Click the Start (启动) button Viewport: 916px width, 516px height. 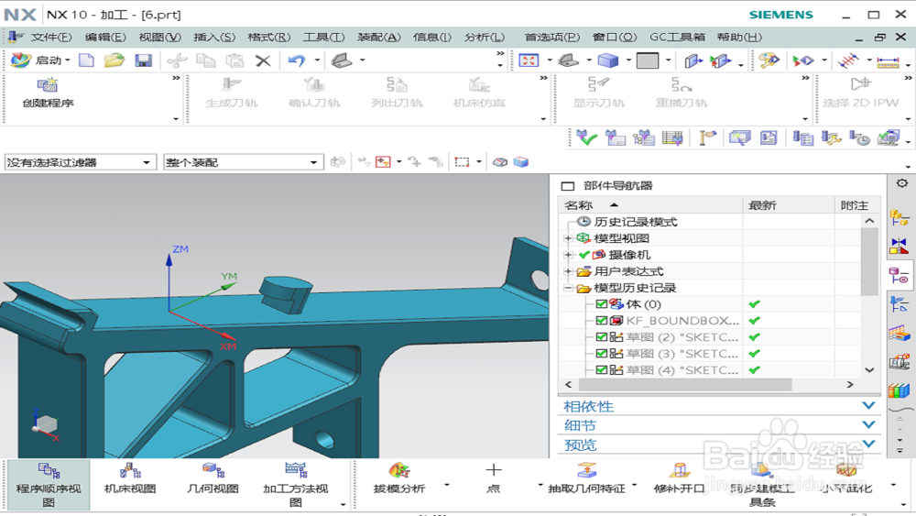coord(41,60)
